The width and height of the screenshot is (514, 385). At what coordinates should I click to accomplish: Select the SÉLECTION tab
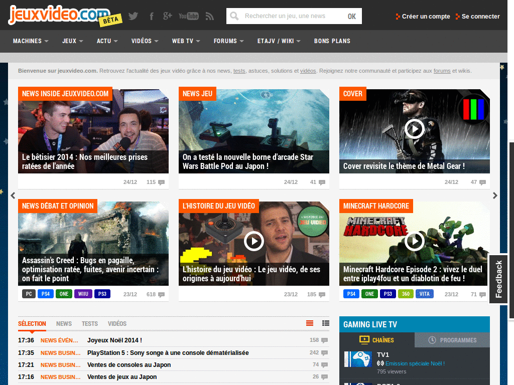(x=32, y=323)
